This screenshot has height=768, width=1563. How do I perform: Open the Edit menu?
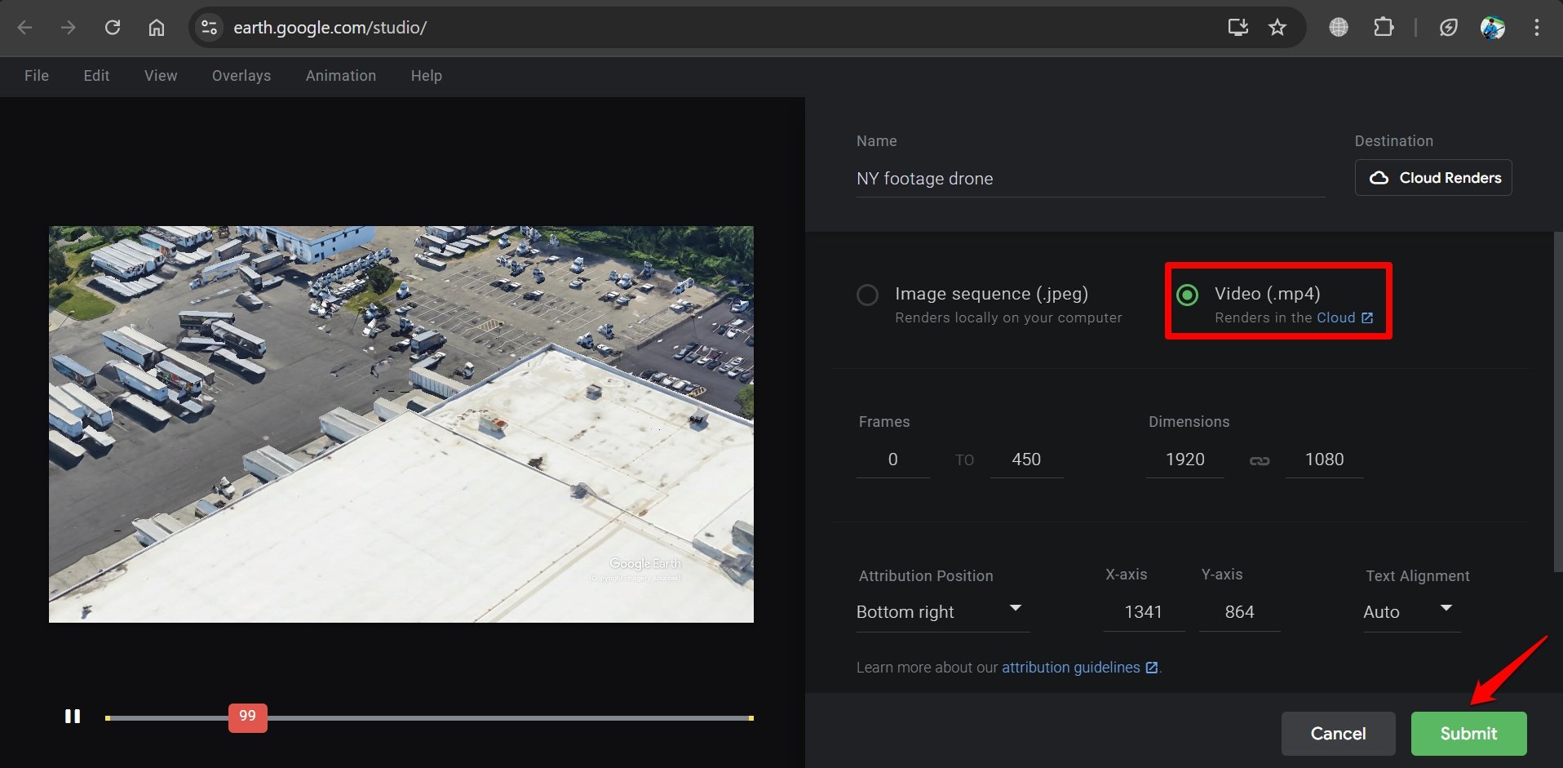point(96,76)
